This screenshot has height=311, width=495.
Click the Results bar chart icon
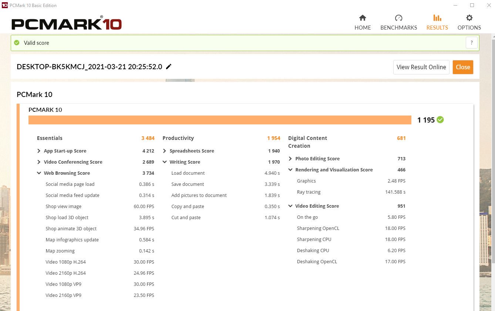(437, 18)
